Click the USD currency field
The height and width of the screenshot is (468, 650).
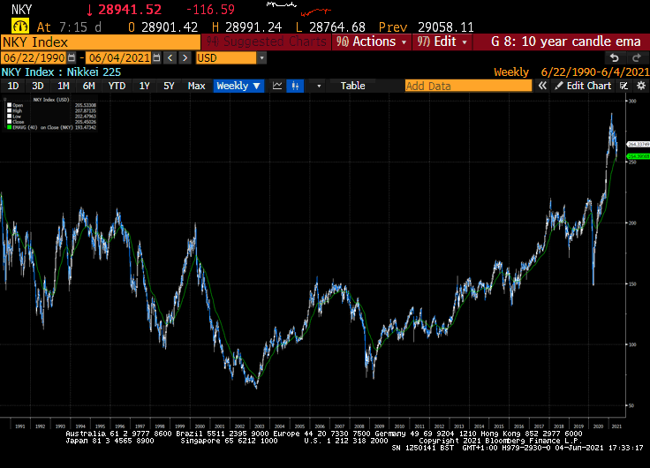[x=226, y=58]
